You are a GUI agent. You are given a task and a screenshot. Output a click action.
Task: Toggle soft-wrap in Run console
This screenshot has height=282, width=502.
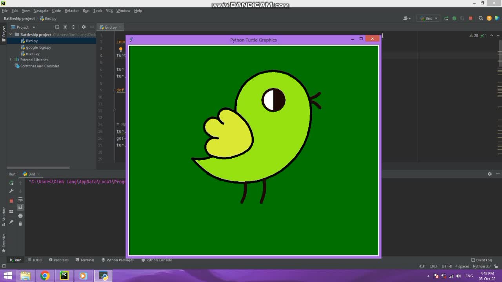point(20,200)
